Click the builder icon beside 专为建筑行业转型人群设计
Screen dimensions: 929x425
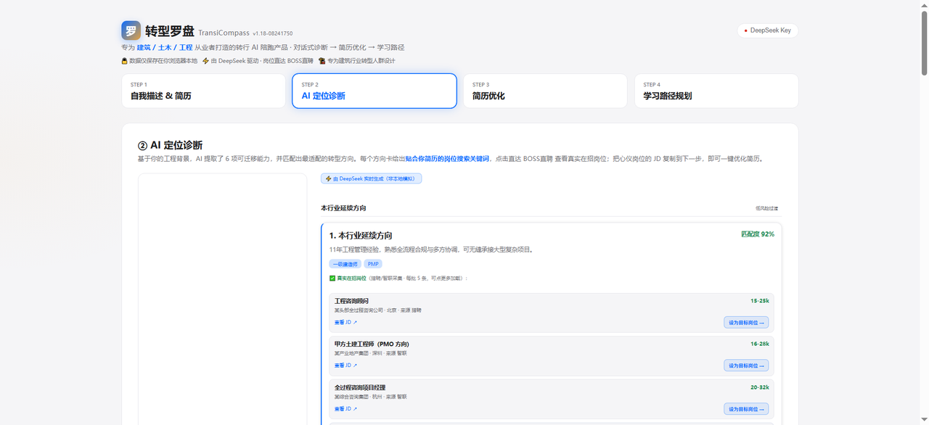click(322, 61)
